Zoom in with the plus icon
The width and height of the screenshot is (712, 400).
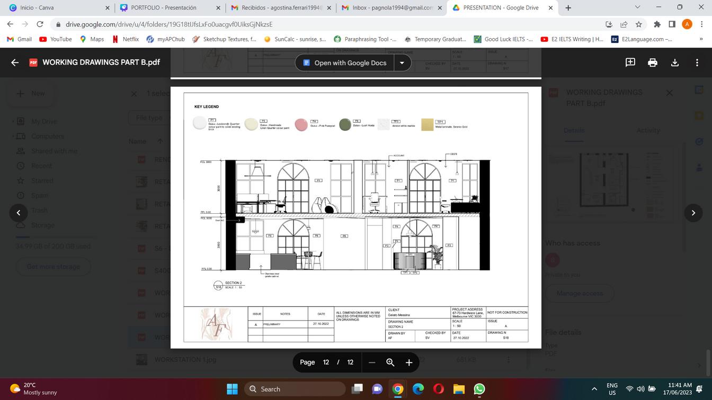pyautogui.click(x=409, y=362)
